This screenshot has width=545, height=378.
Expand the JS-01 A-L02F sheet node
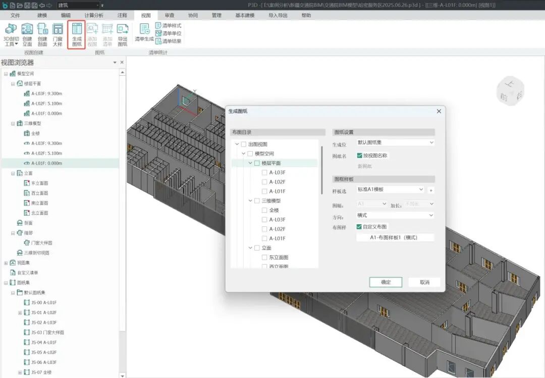point(20,313)
